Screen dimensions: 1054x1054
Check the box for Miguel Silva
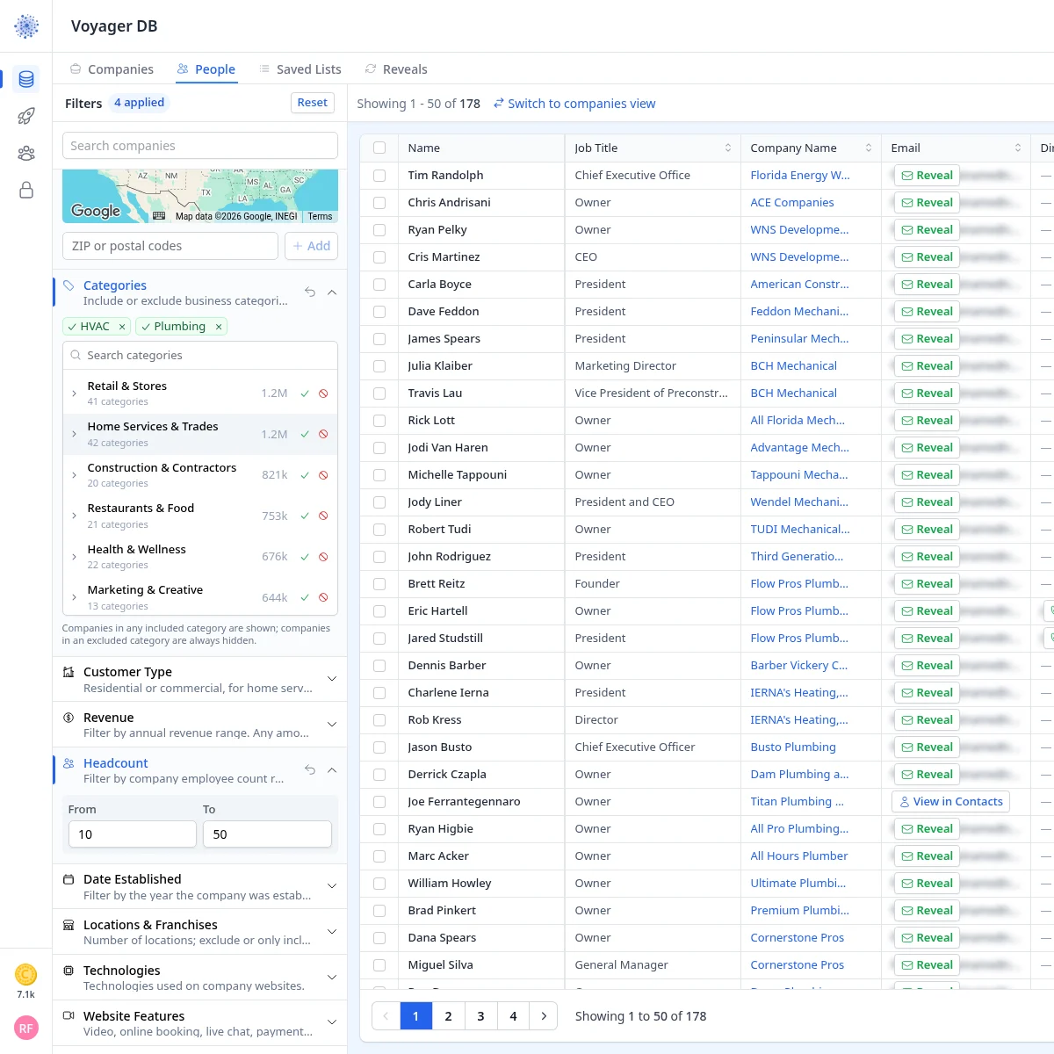[379, 965]
